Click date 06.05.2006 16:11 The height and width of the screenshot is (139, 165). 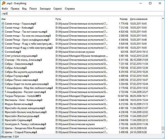139,96
